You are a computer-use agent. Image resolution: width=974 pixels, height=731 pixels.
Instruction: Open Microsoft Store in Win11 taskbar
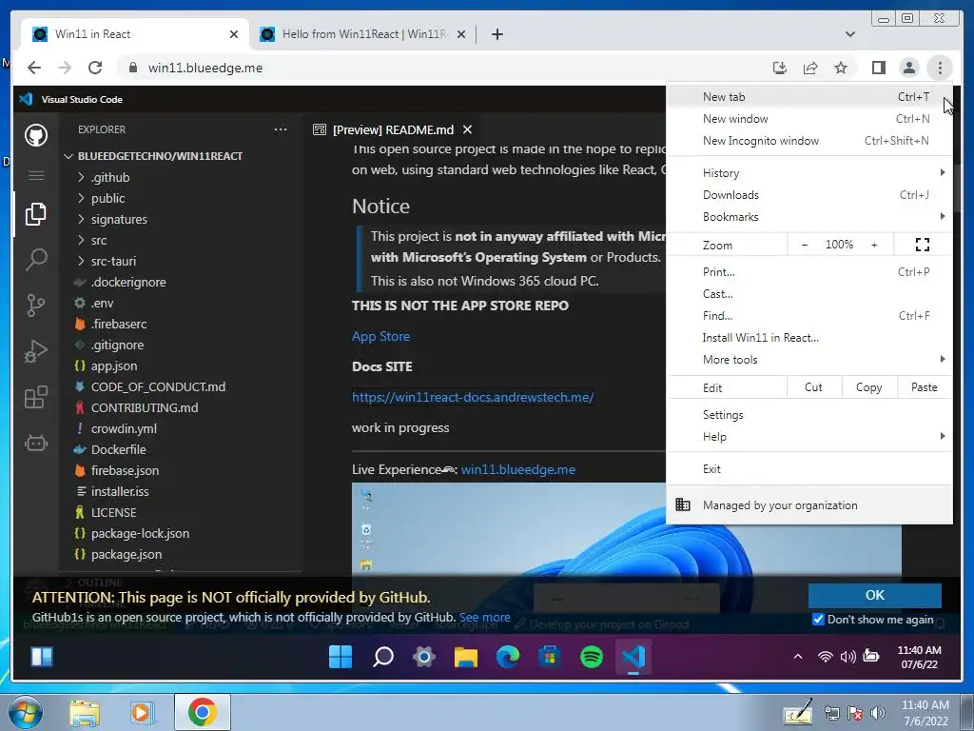tap(549, 657)
